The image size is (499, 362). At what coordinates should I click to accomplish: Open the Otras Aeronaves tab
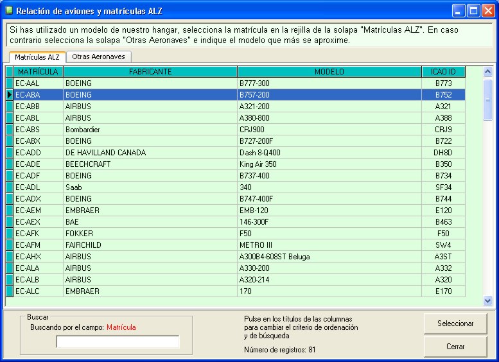99,56
